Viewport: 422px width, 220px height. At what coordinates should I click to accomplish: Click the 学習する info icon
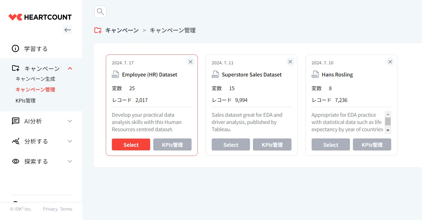(16, 49)
